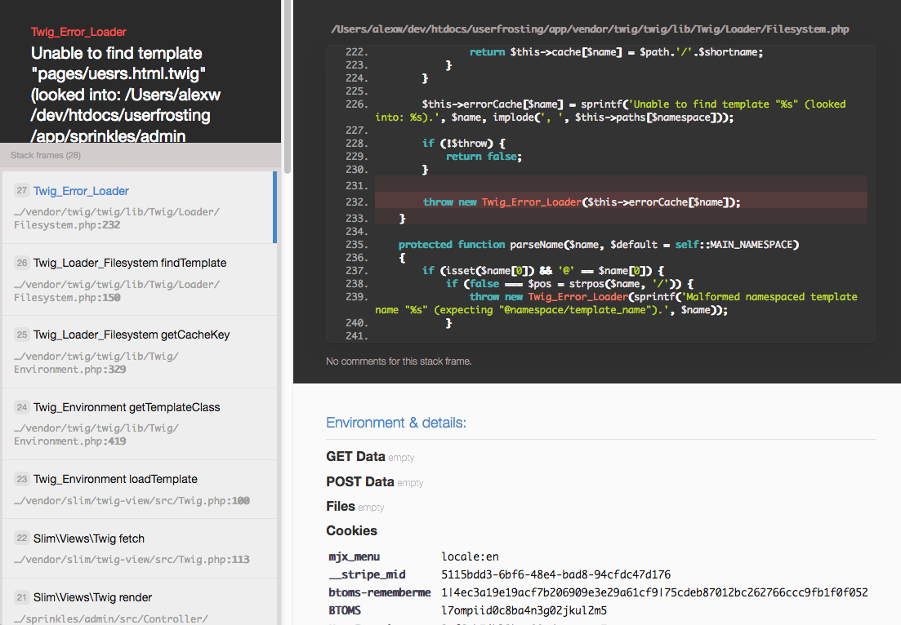Click frame number badge 26
The width and height of the screenshot is (901, 625).
pos(22,263)
